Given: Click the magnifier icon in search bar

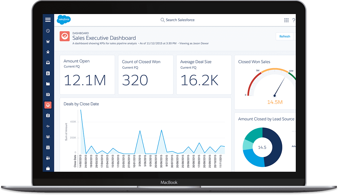Looking at the screenshot, I should coord(163,20).
